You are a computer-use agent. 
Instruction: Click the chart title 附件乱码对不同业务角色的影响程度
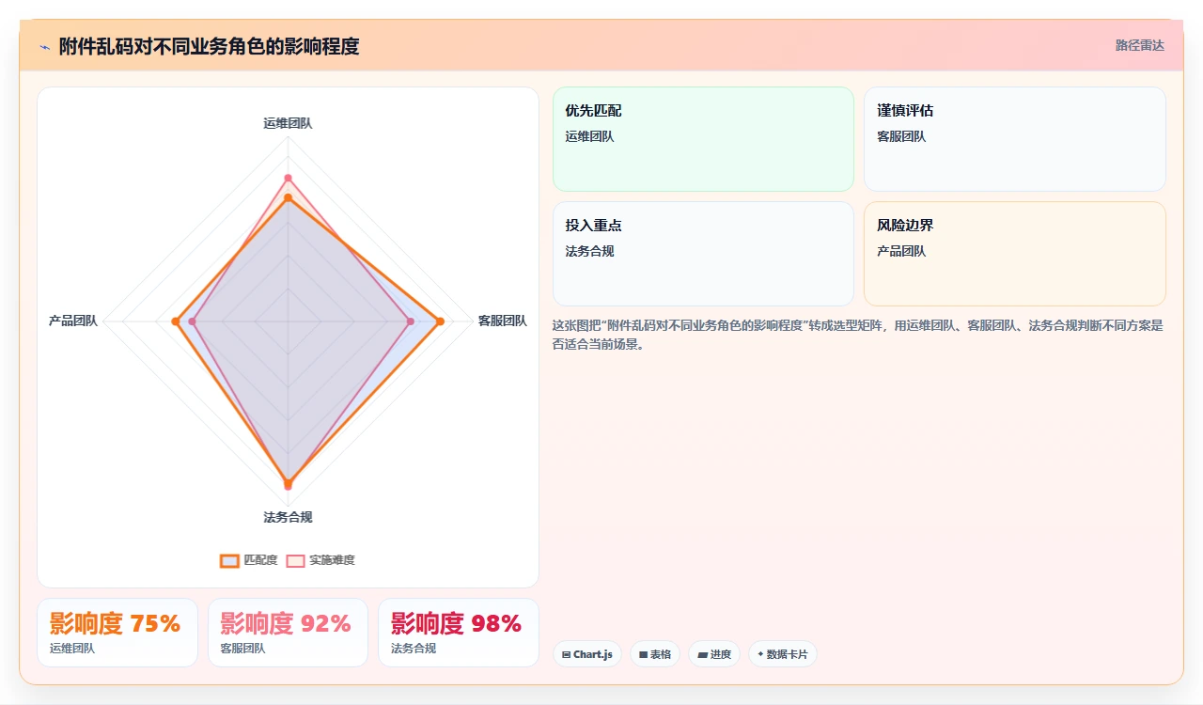(x=209, y=46)
